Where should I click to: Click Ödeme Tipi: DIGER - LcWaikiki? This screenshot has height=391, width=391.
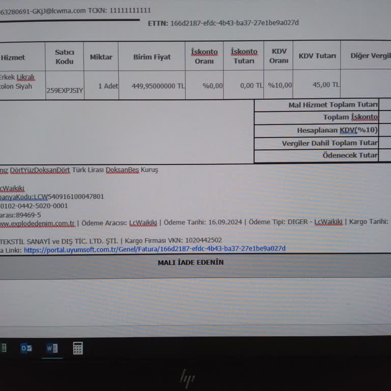click(295, 222)
